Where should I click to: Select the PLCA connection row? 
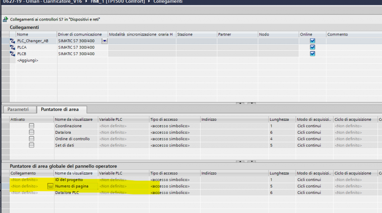tap(22, 47)
